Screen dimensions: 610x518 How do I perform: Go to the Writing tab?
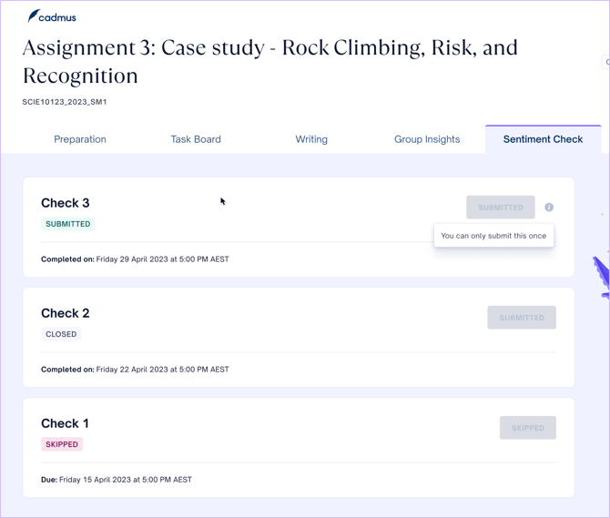(x=311, y=139)
